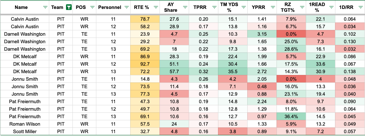Open the Name column filter icon

click(45, 7)
